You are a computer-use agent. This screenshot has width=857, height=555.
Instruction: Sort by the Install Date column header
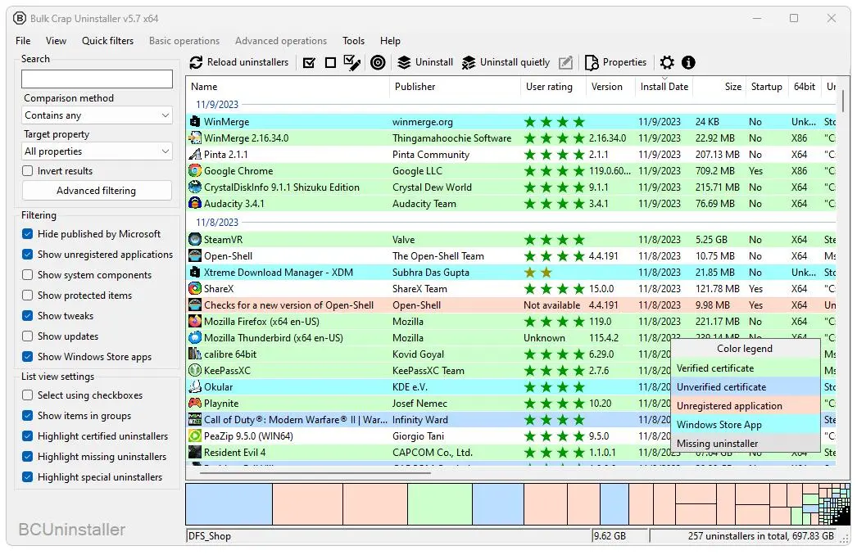664,87
